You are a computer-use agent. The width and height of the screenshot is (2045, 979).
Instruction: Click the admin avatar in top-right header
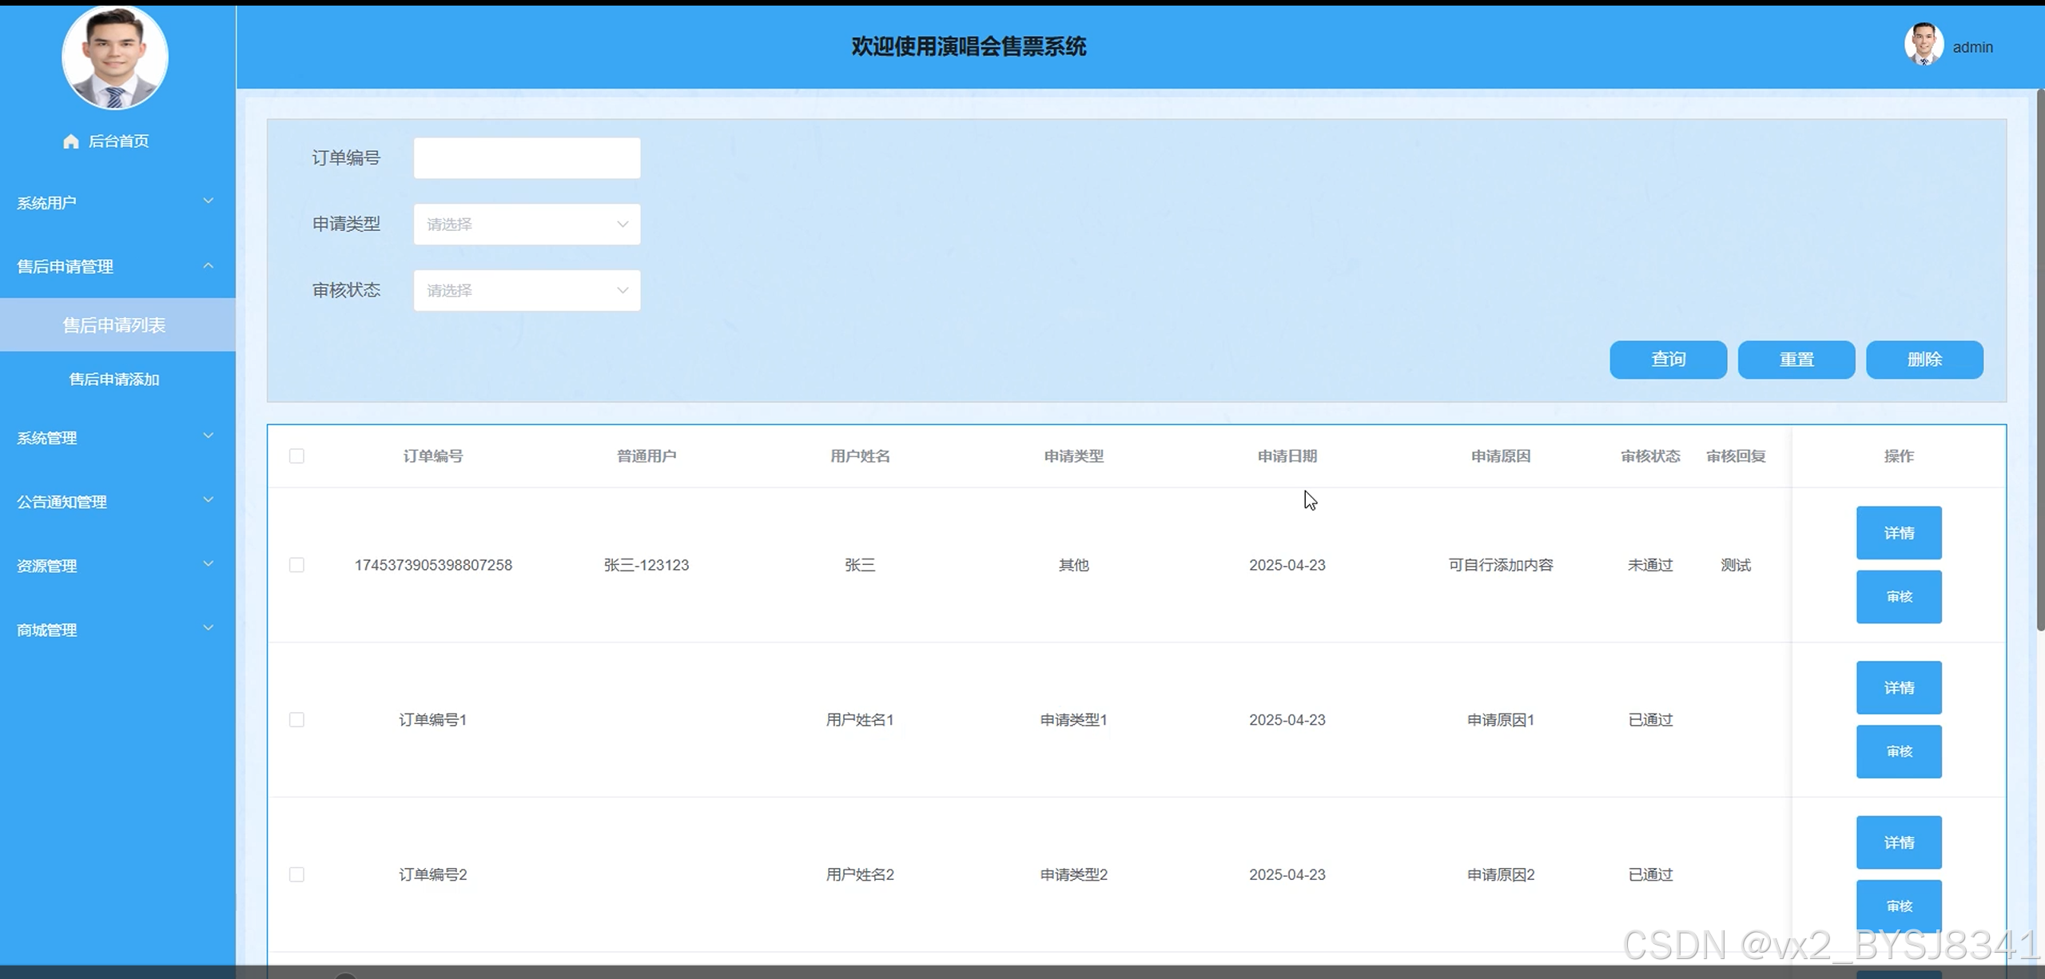click(1923, 46)
